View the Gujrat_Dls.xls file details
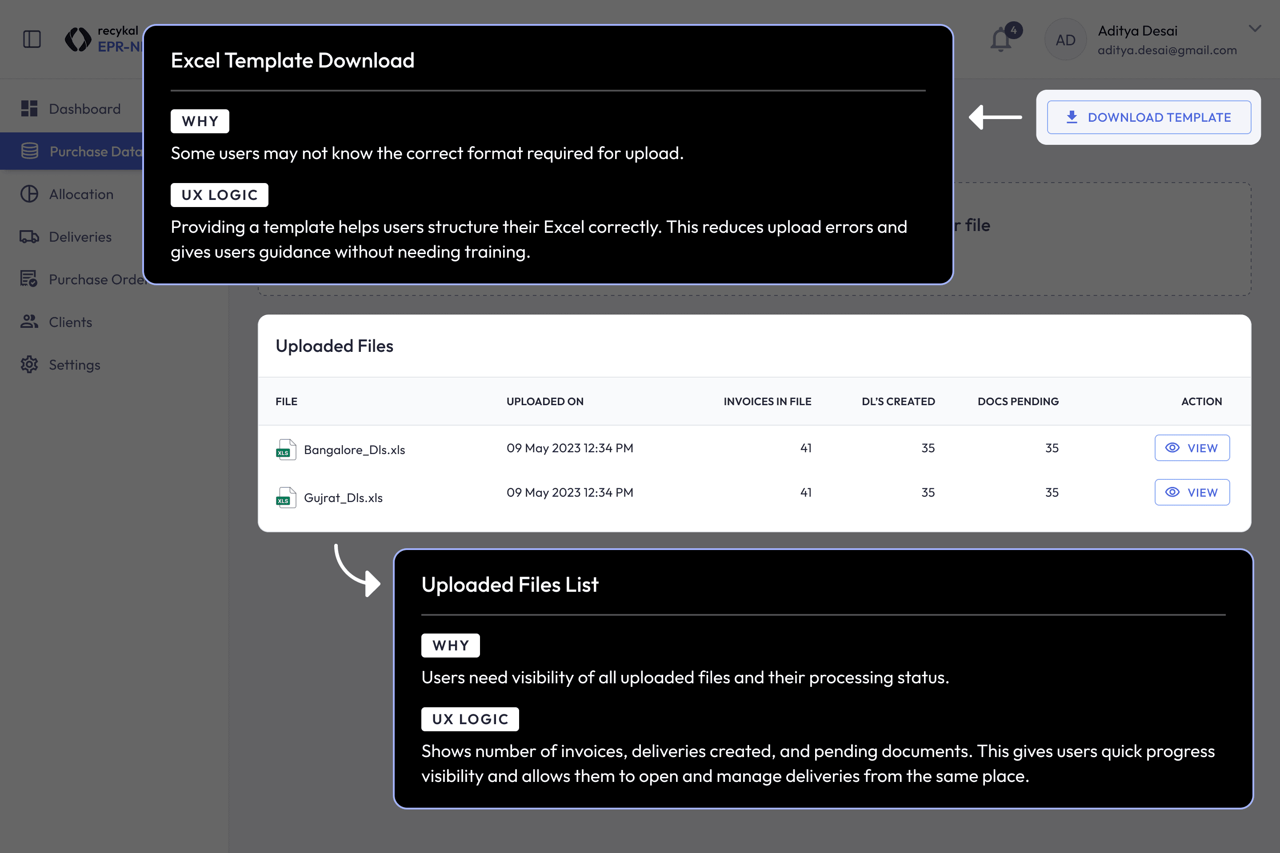 coord(1192,492)
